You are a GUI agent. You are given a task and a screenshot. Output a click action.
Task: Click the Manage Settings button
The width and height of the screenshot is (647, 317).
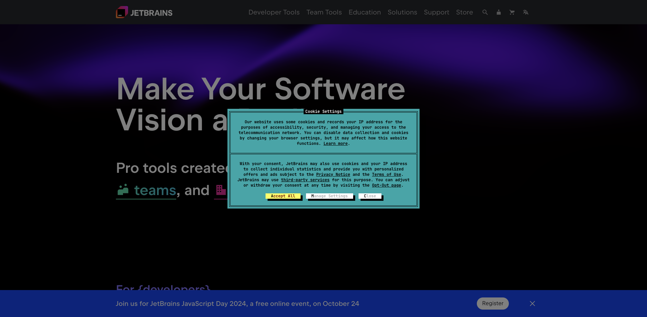point(330,196)
